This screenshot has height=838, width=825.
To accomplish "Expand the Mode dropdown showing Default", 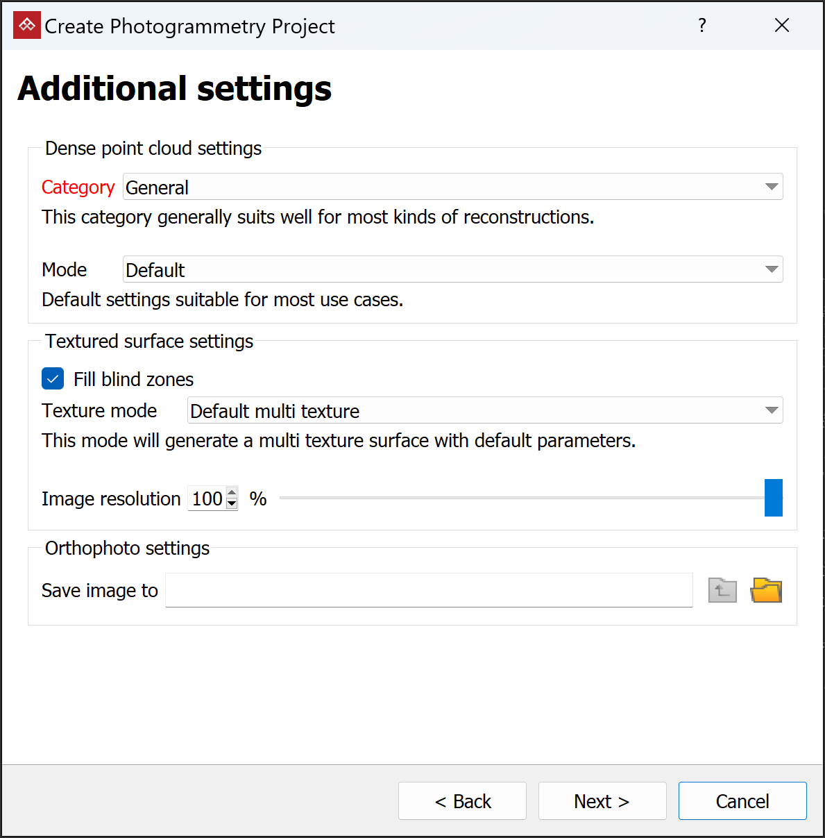I will pyautogui.click(x=452, y=269).
